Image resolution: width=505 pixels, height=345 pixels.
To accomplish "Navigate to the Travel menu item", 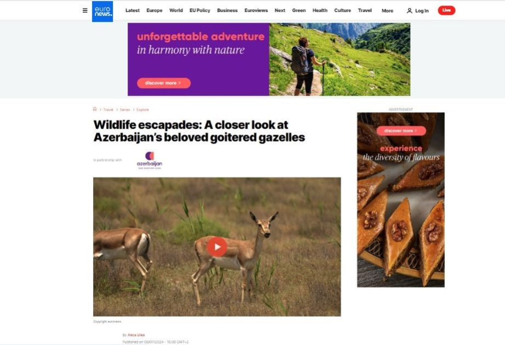I will (x=365, y=10).
